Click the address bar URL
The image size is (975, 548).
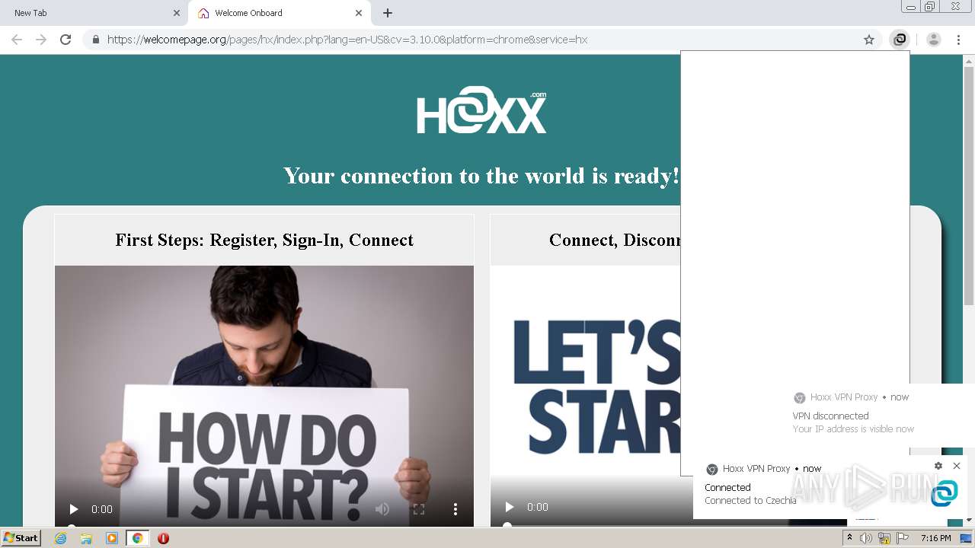[x=347, y=40]
